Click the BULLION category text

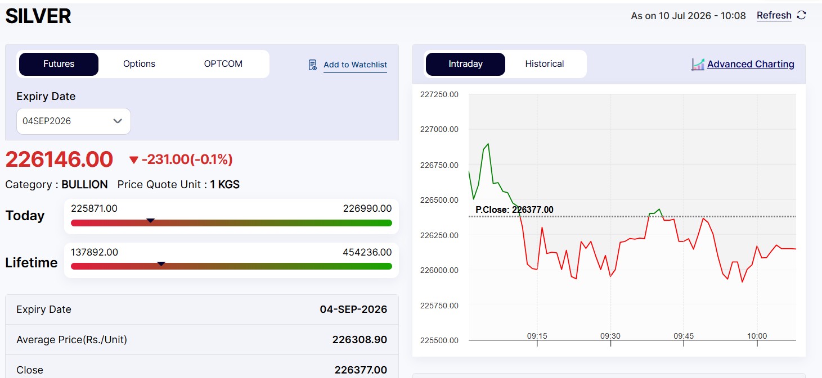coord(84,184)
